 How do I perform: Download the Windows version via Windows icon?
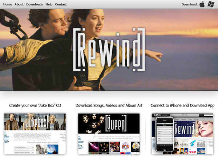tap(211, 4)
